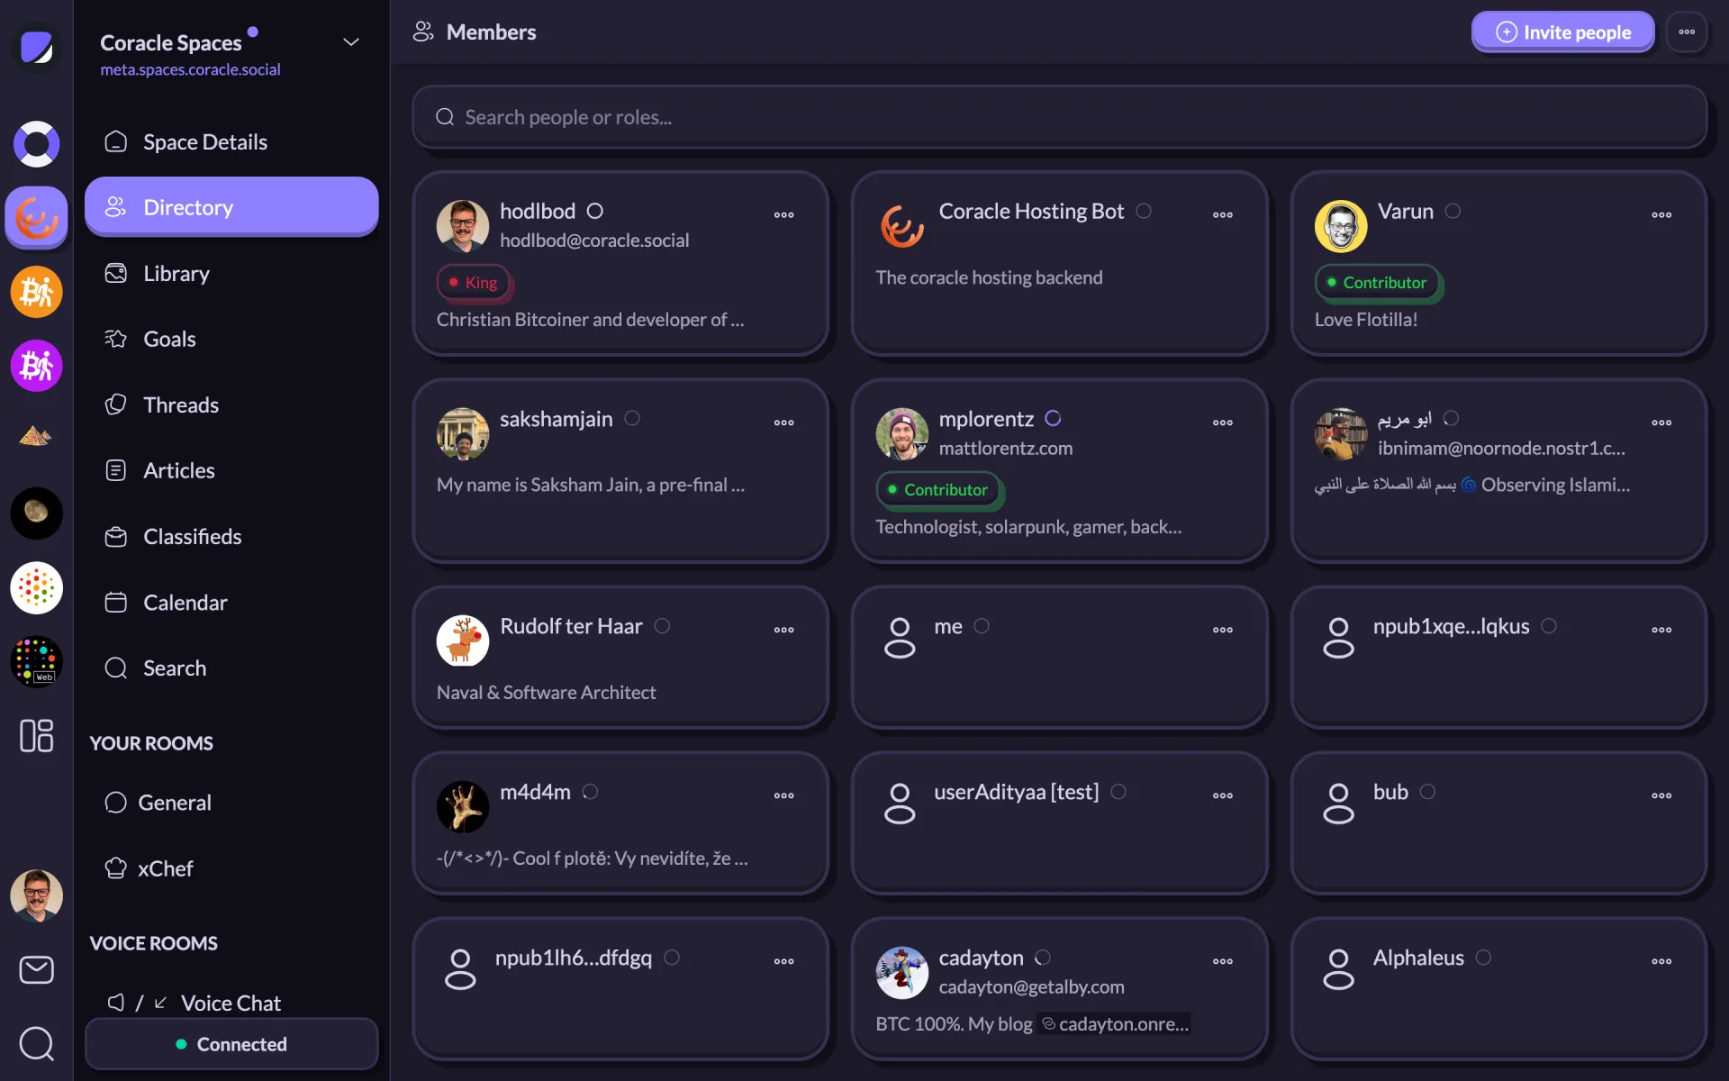Open npub1xqe...lqkus member name

pos(1451,626)
